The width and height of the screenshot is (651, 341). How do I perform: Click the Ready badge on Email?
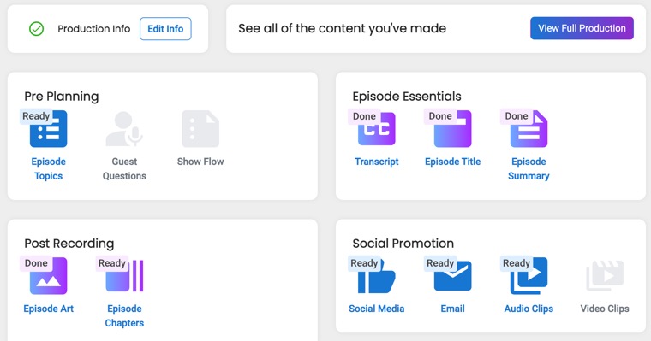tap(440, 263)
